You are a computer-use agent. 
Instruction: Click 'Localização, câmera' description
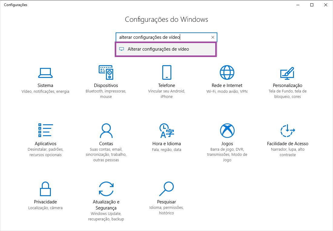(x=45, y=208)
